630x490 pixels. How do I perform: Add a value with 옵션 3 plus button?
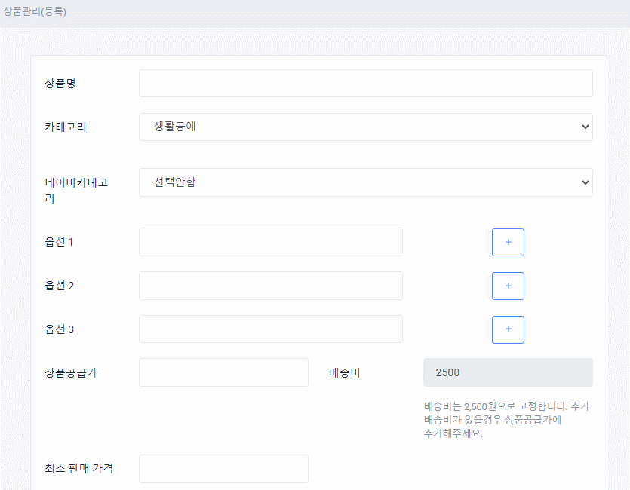click(508, 329)
